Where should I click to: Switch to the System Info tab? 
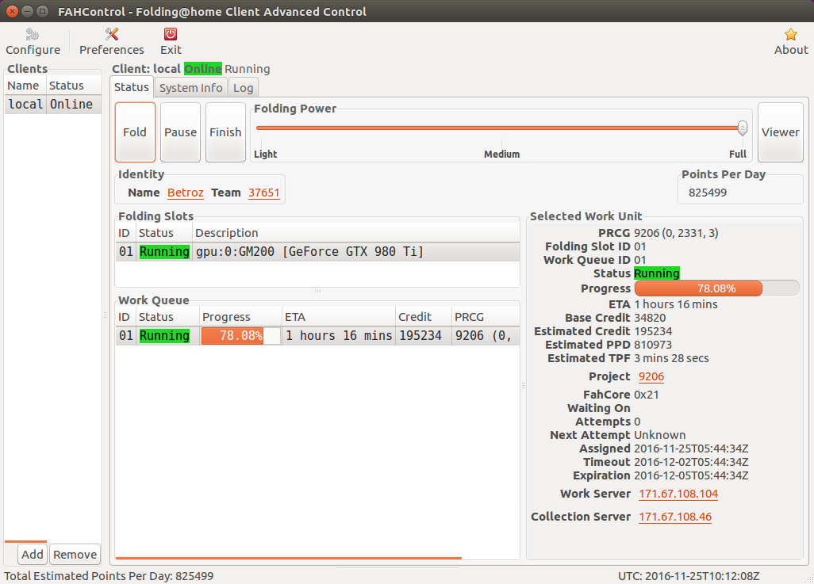[190, 88]
